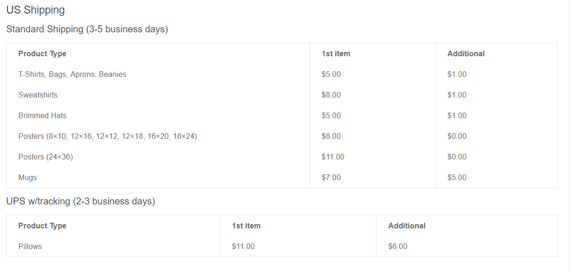This screenshot has width=570, height=272.
Task: Select the $7.00 first-item price for Mugs
Action: 331,177
